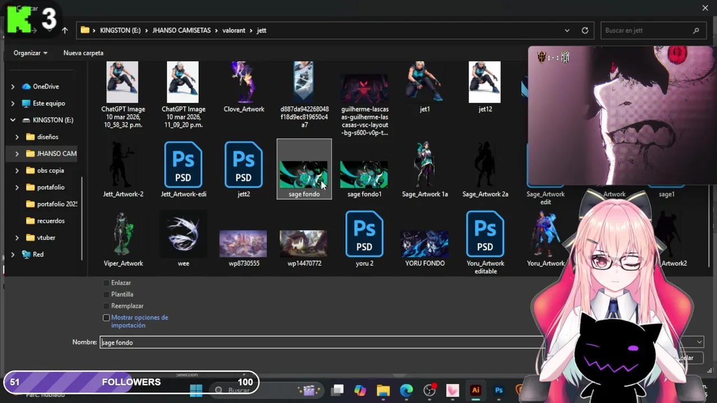Viewport: 717px width, 403px height.
Task: Toggle the Reemplazar checkbox
Action: point(106,306)
